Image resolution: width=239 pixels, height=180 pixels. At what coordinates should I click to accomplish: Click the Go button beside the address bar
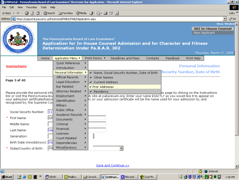pyautogui.click(x=233, y=19)
